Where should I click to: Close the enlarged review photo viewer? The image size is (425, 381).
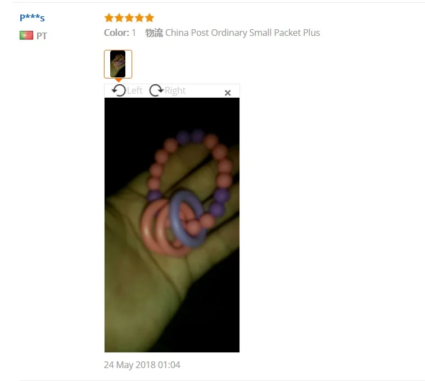[228, 93]
